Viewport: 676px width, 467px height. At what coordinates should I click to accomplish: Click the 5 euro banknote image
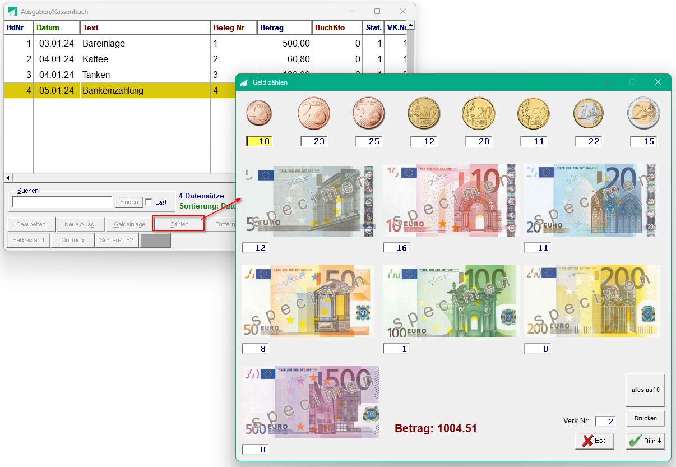[308, 200]
